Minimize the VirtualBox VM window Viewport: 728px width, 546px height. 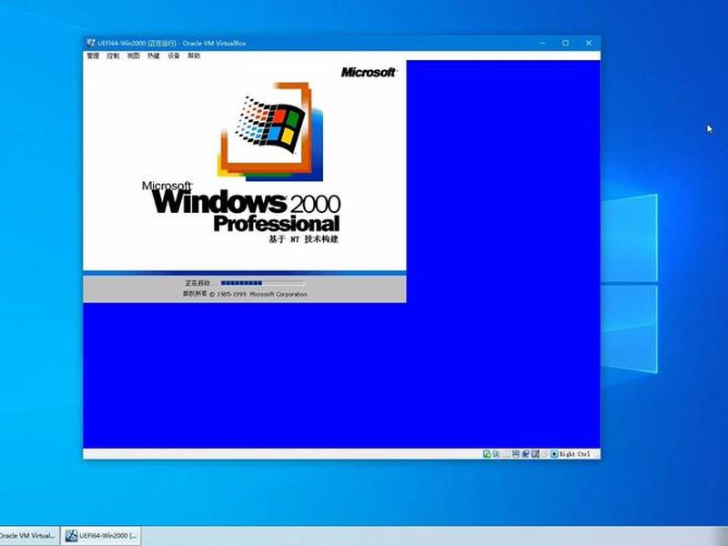542,43
